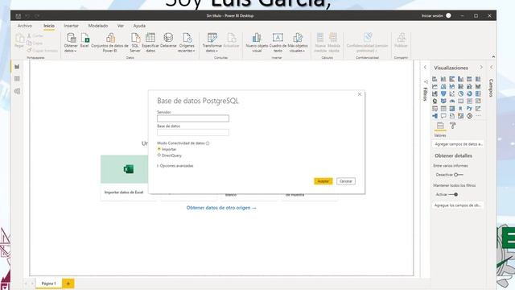The height and width of the screenshot is (290, 515).
Task: Select the R script visual icon
Action: pyautogui.click(x=461, y=109)
